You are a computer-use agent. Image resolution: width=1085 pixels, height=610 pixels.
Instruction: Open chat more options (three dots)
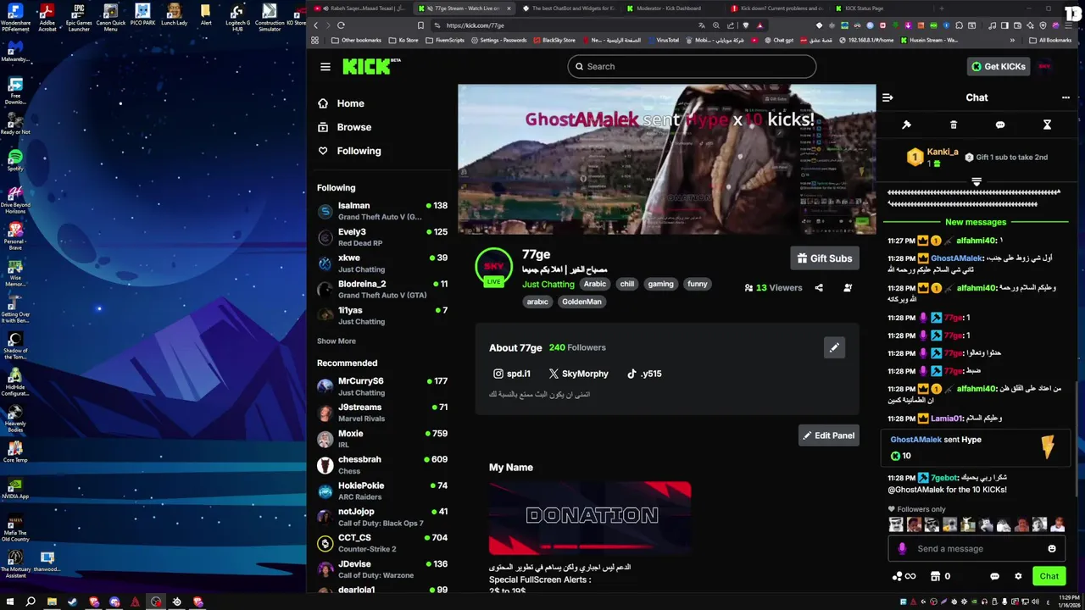click(1066, 97)
